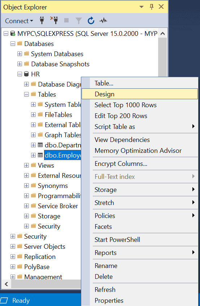The width and height of the screenshot is (200, 306).
Task: Click the dbo.Employees table grid icon
Action: 40,155
